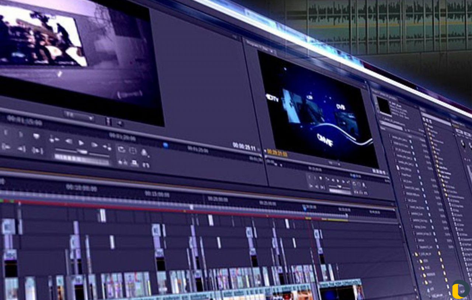Click the Source monitor jog wheel strip
The width and height of the screenshot is (472, 300).
82,159
